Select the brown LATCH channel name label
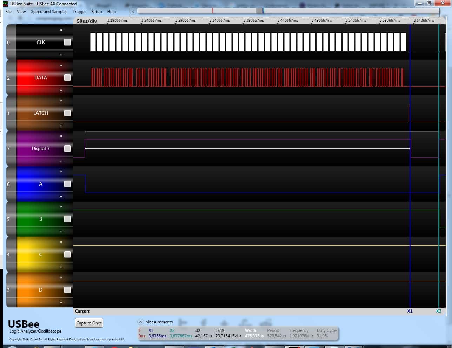Image resolution: width=452 pixels, height=348 pixels. pos(41,113)
